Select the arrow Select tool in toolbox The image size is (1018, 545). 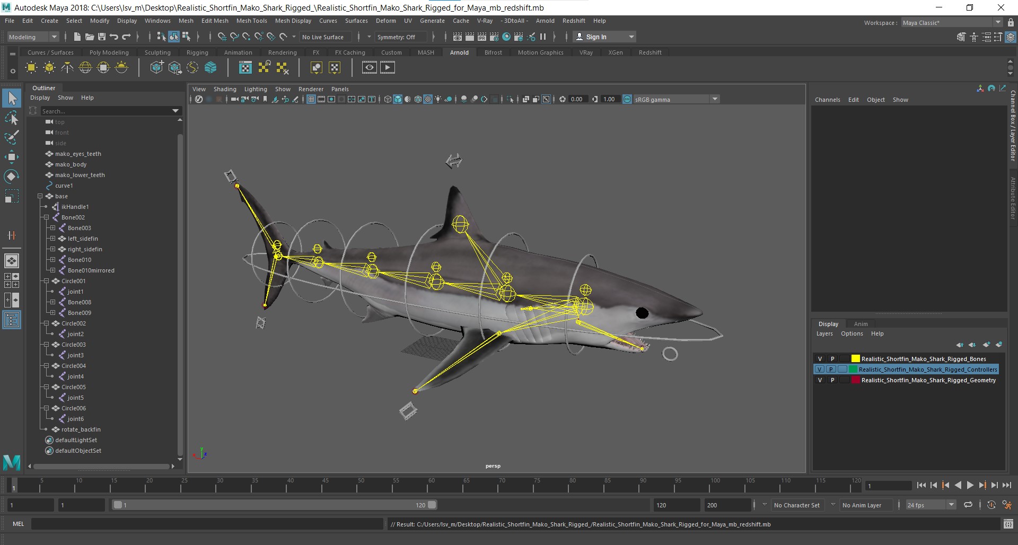click(12, 98)
